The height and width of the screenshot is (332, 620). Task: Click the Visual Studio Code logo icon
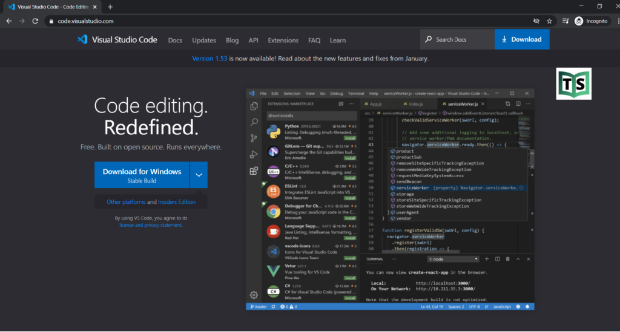pyautogui.click(x=82, y=40)
